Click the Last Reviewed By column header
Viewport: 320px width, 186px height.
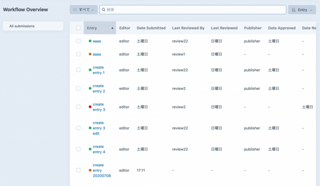point(188,28)
